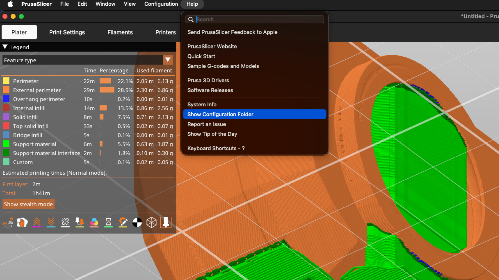
Task: Open the Edit menu
Action: 82,4
